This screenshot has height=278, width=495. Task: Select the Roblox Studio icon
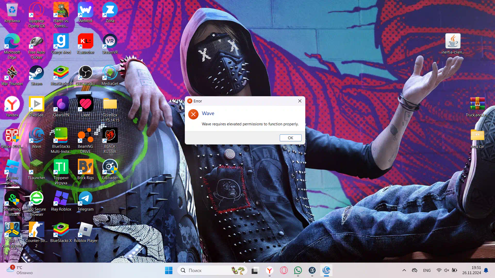click(x=12, y=172)
